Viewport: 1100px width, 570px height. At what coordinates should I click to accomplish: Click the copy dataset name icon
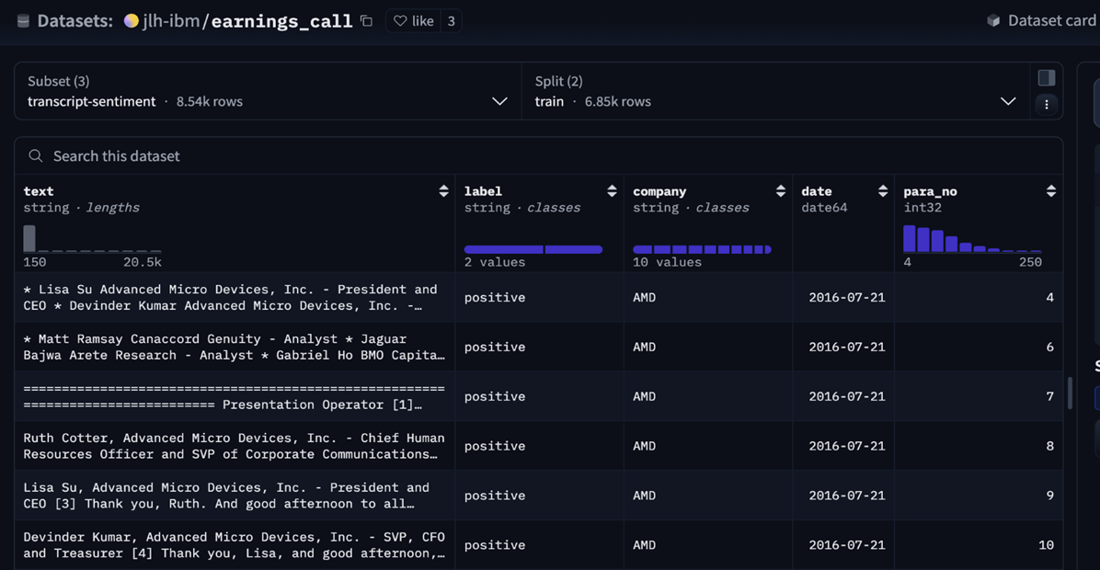[367, 21]
